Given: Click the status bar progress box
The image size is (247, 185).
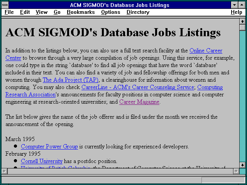Looking at the screenshot, I should pyautogui.click(x=223, y=180).
